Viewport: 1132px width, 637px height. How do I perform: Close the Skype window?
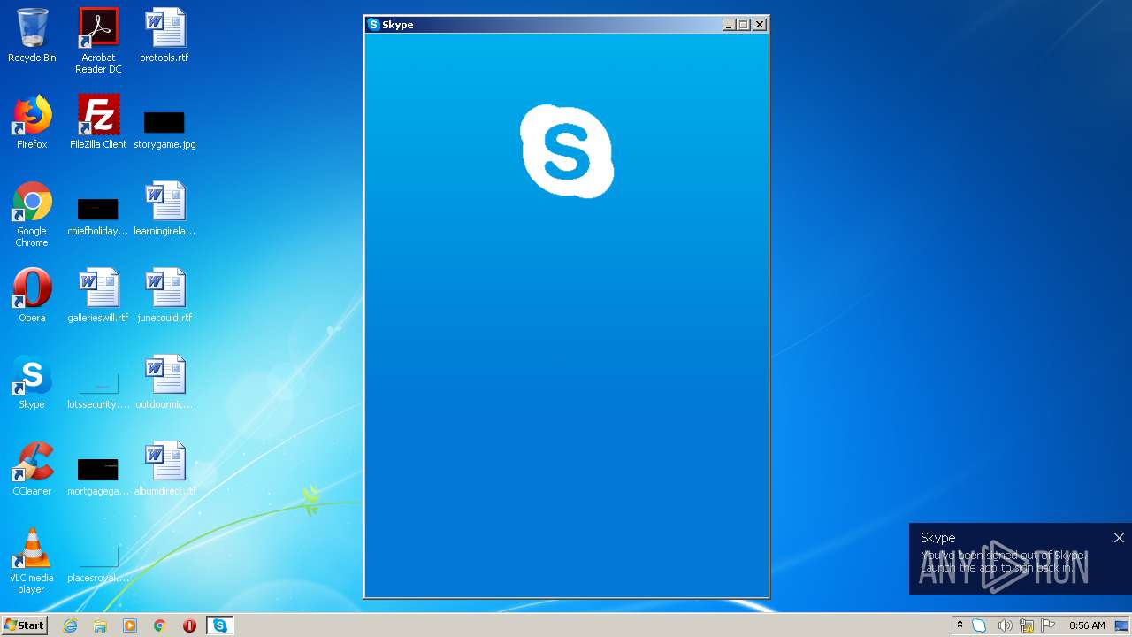[x=760, y=25]
